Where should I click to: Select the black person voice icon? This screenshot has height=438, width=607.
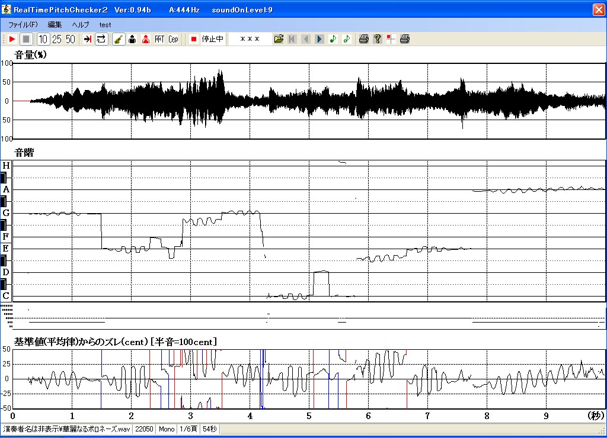132,39
